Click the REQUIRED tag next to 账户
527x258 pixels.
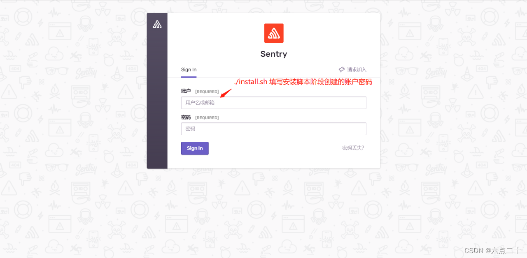click(x=207, y=92)
